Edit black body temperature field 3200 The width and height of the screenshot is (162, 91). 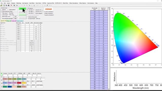[15, 16]
